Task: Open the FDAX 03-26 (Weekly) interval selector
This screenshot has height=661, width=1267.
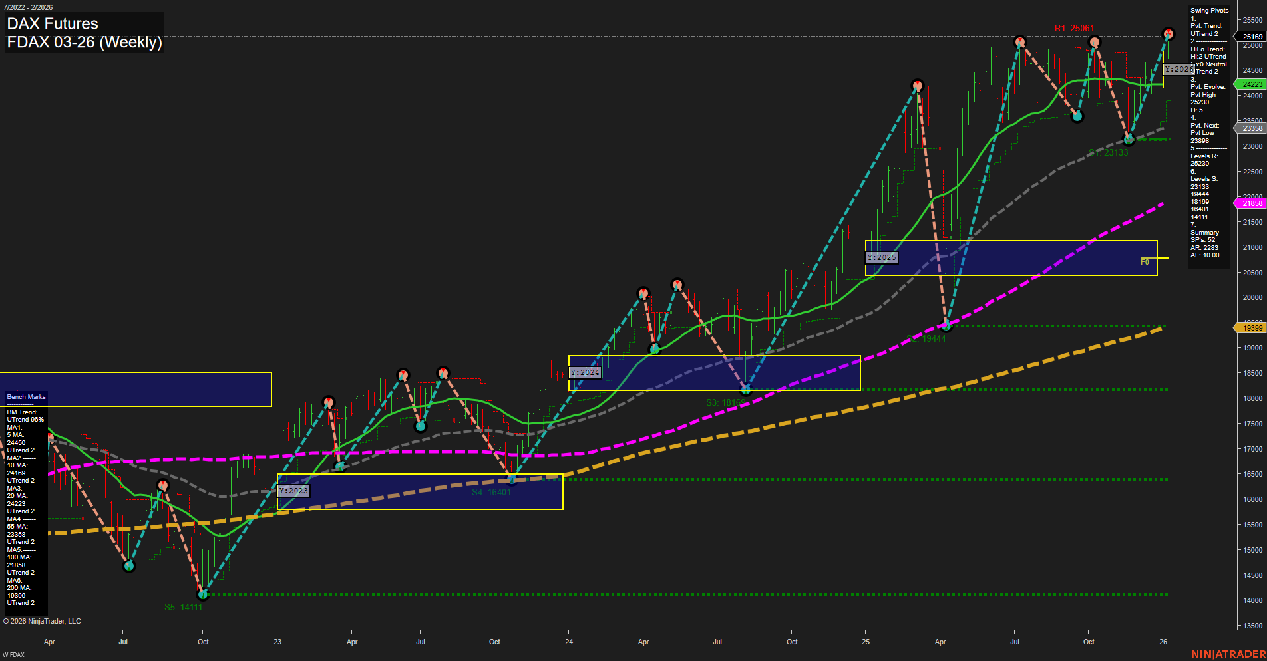Action: point(85,42)
